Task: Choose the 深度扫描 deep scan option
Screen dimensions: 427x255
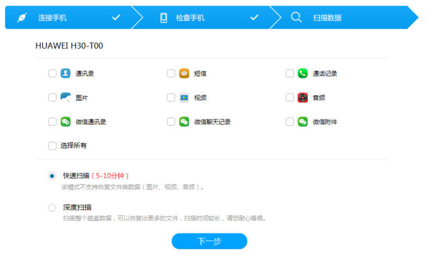Action: 52,208
